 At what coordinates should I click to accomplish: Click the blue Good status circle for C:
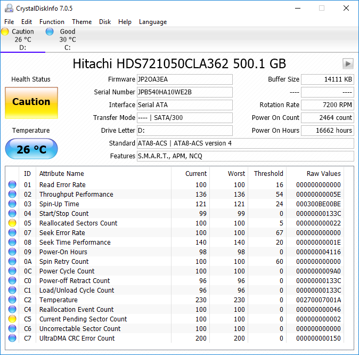point(50,31)
